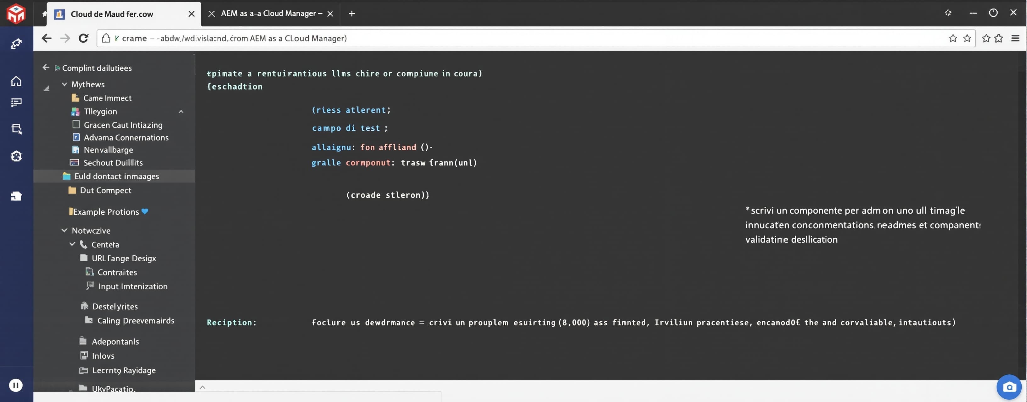Open the Nenvallbarge file
This screenshot has height=402, width=1027.
click(108, 150)
